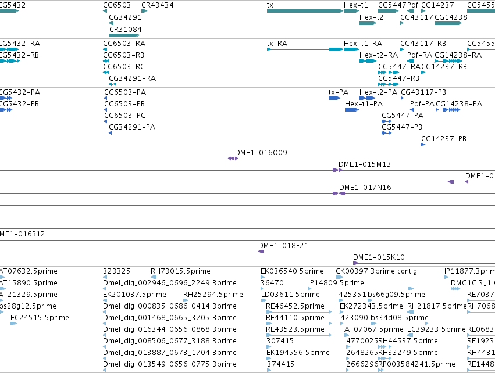The image size is (495, 373).
Task: Click the RE46452.5prime EST label
Action: click(295, 306)
